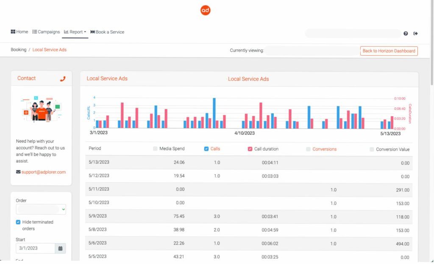Expand the Report dropdown menu
This screenshot has width=434, height=264.
[75, 32]
